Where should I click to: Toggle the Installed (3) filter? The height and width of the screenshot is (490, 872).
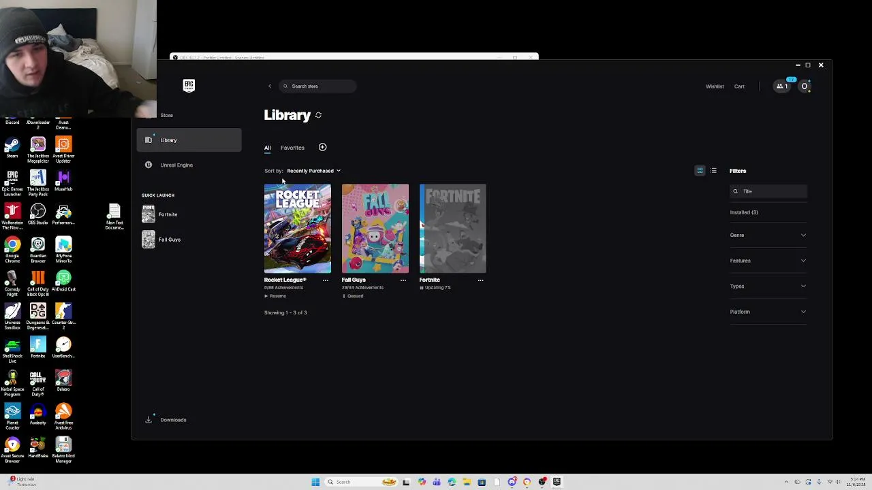(744, 212)
